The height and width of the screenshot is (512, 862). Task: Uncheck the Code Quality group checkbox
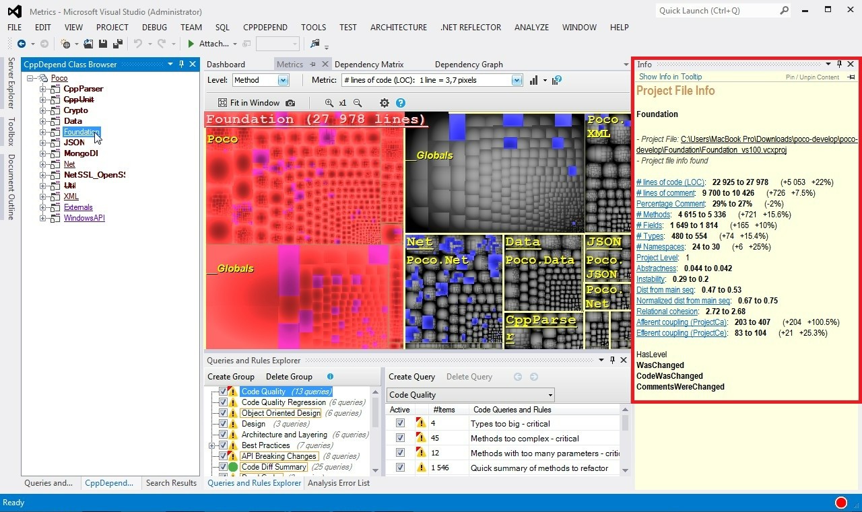(223, 392)
